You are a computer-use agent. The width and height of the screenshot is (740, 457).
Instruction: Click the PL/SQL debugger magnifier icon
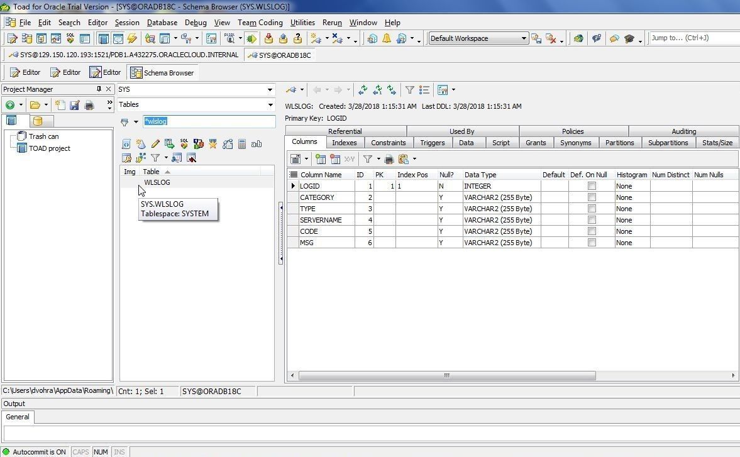click(x=230, y=39)
